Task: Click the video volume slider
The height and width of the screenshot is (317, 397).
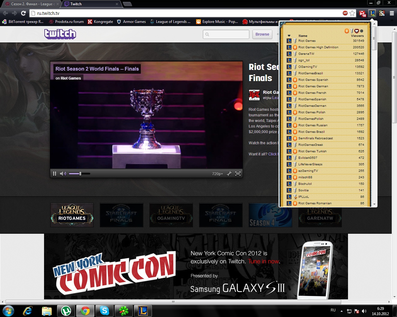Action: pyautogui.click(x=79, y=174)
